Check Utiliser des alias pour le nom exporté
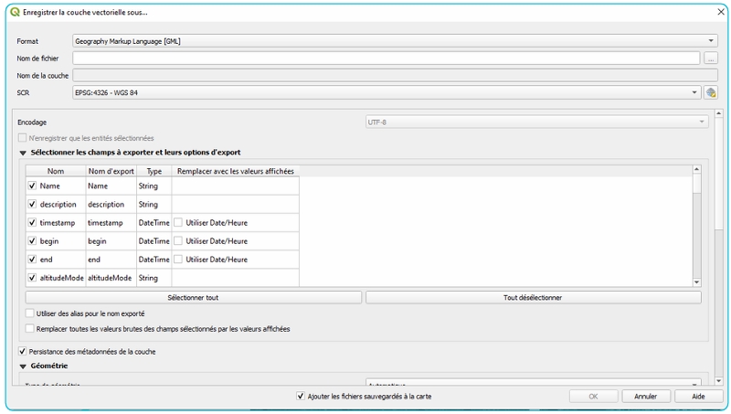Image resolution: width=731 pixels, height=414 pixels. (30, 313)
